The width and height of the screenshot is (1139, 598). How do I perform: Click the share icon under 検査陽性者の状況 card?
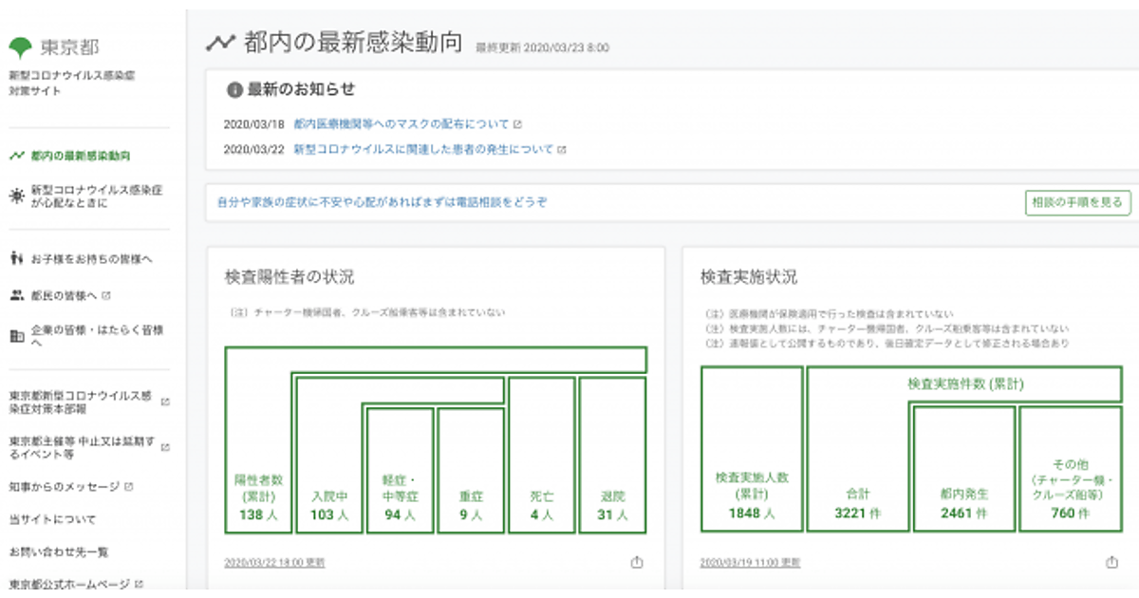coord(637,562)
